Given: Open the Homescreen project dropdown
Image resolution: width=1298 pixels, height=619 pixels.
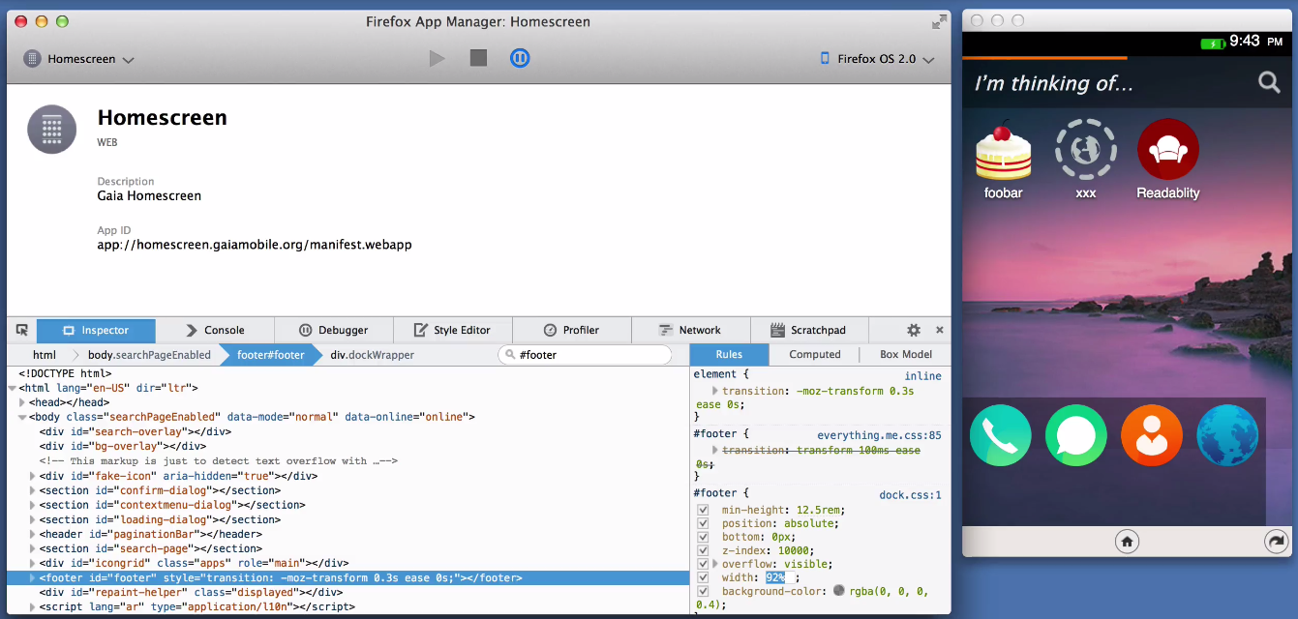Looking at the screenshot, I should tap(79, 59).
